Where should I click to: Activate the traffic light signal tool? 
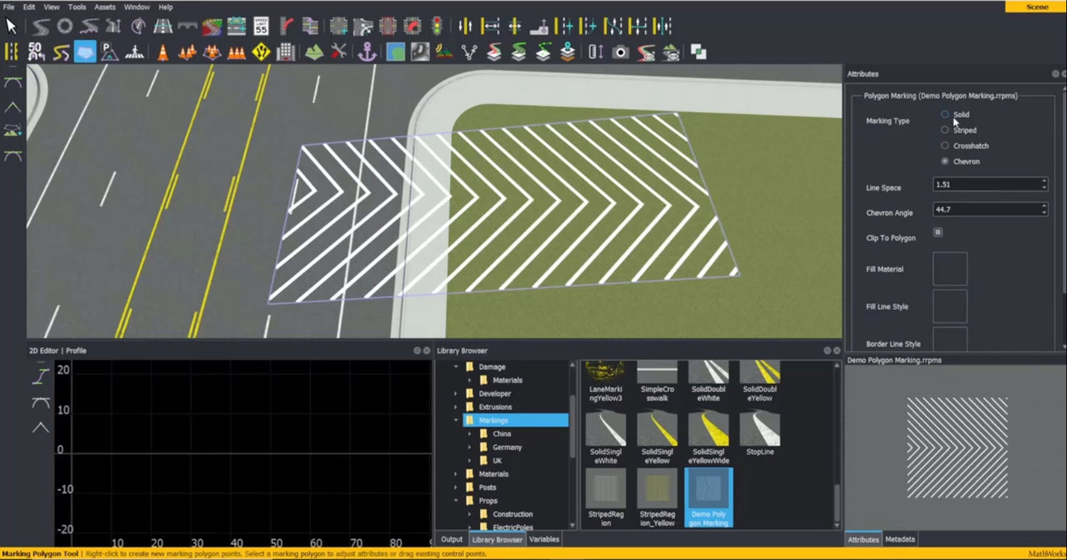[435, 26]
